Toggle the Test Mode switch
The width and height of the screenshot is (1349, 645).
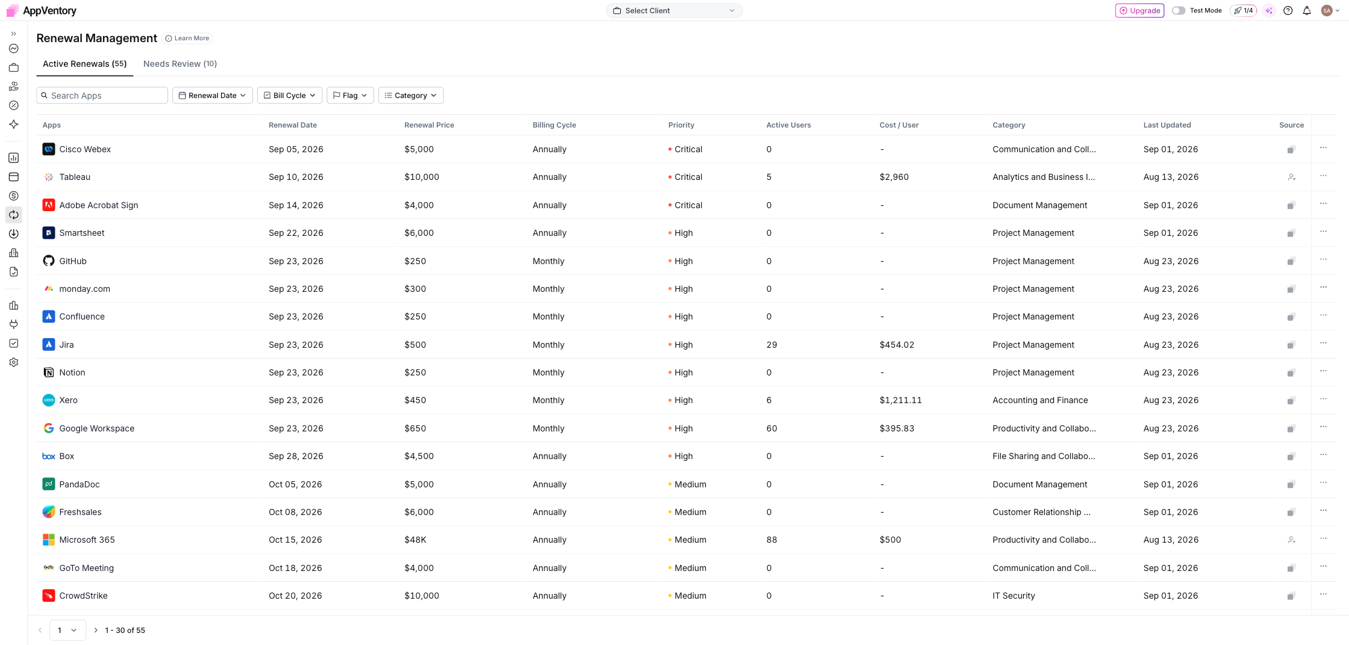[x=1179, y=10]
